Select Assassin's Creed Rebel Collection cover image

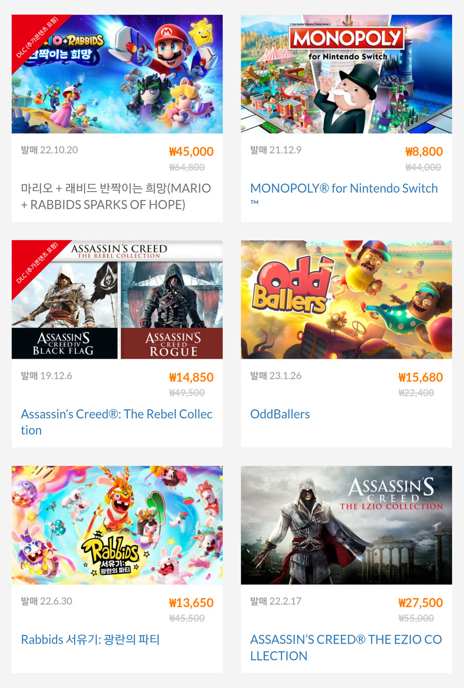click(x=117, y=299)
